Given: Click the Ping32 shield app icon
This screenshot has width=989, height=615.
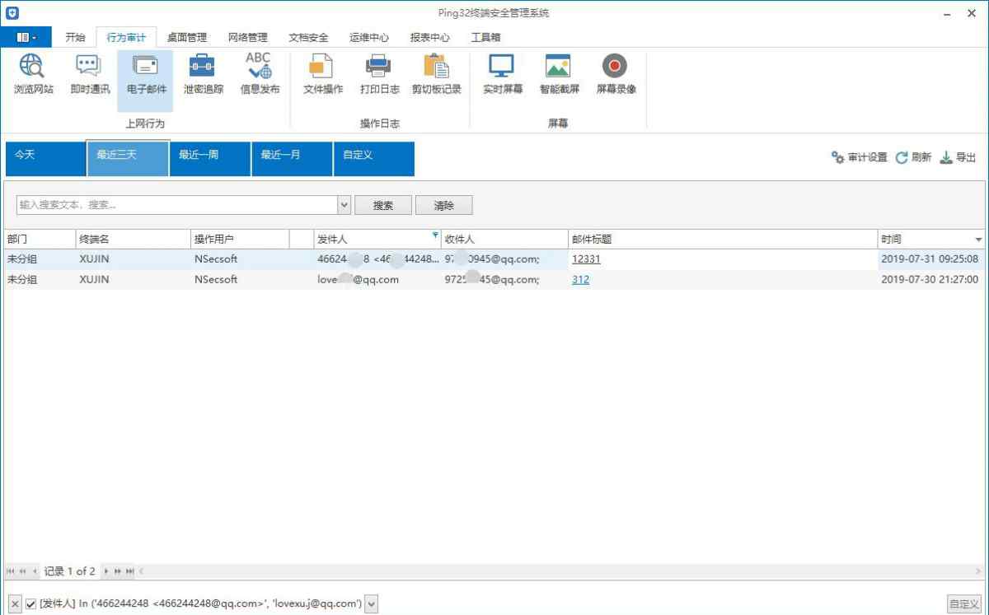Looking at the screenshot, I should click(12, 13).
